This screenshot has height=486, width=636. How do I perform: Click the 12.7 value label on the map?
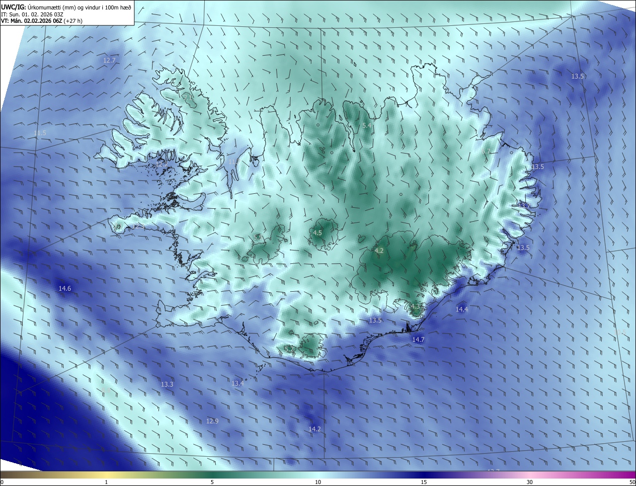coord(109,60)
